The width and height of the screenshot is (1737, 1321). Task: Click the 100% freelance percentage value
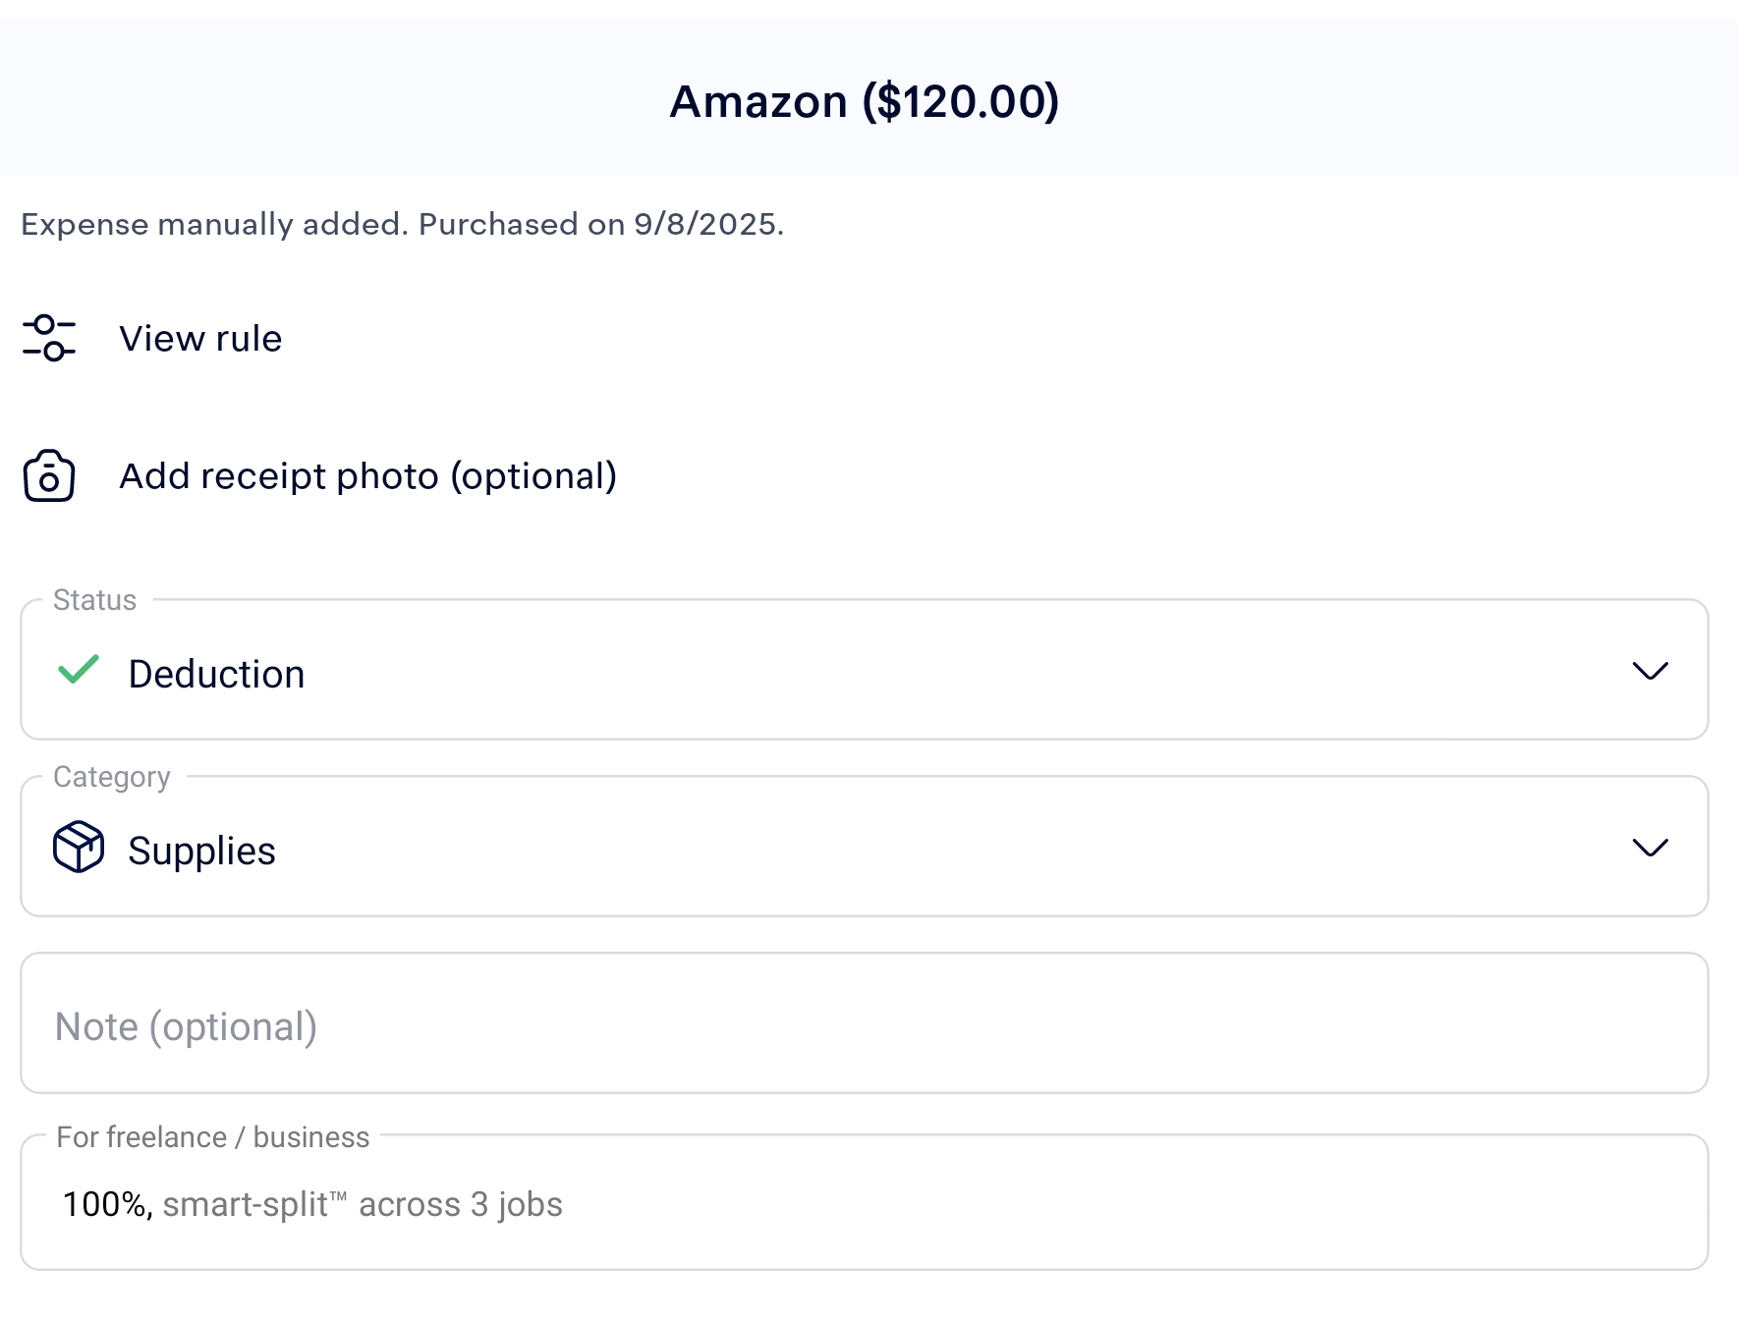[x=105, y=1205]
